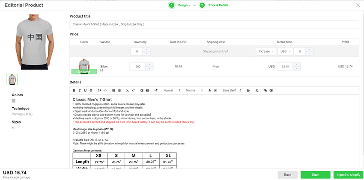Toggle bold formatting in Details editor
The image size is (364, 180).
74,90
